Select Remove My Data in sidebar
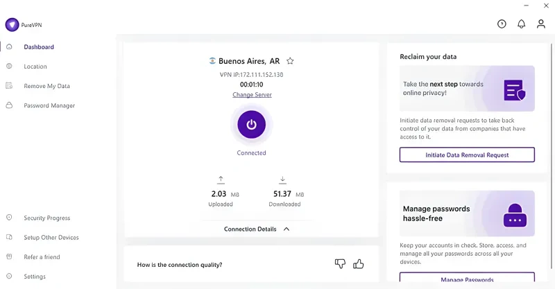 coord(46,86)
